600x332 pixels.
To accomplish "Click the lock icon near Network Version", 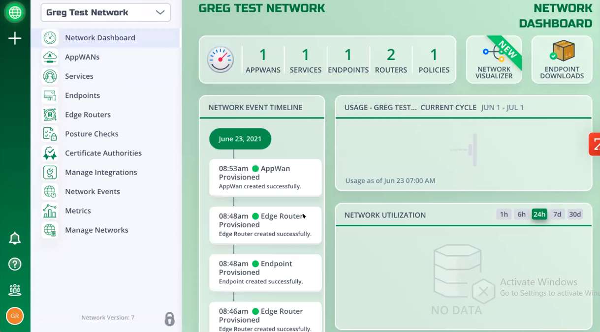I will [169, 319].
